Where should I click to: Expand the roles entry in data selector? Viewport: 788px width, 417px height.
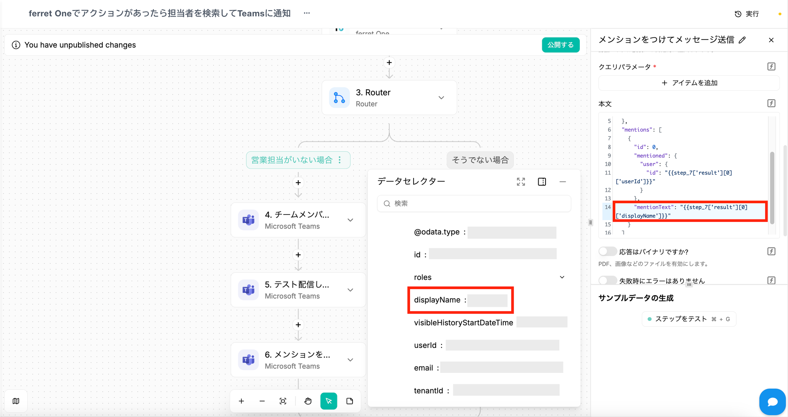(x=562, y=277)
